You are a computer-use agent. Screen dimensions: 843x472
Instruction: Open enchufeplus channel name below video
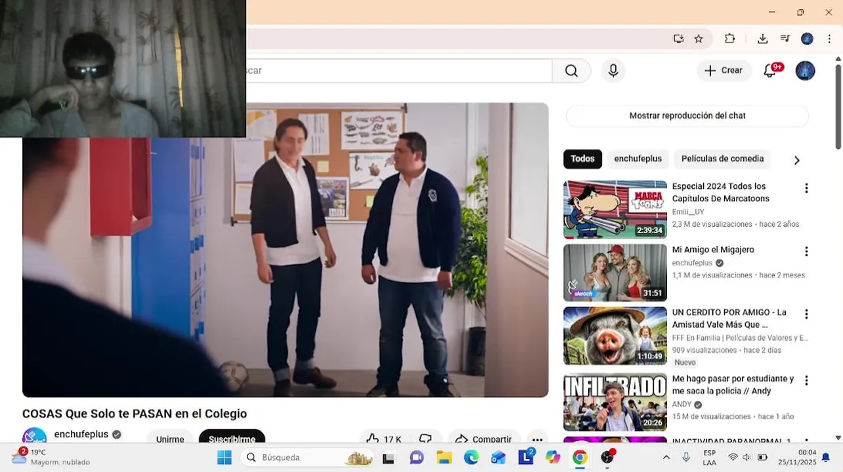pyautogui.click(x=81, y=434)
